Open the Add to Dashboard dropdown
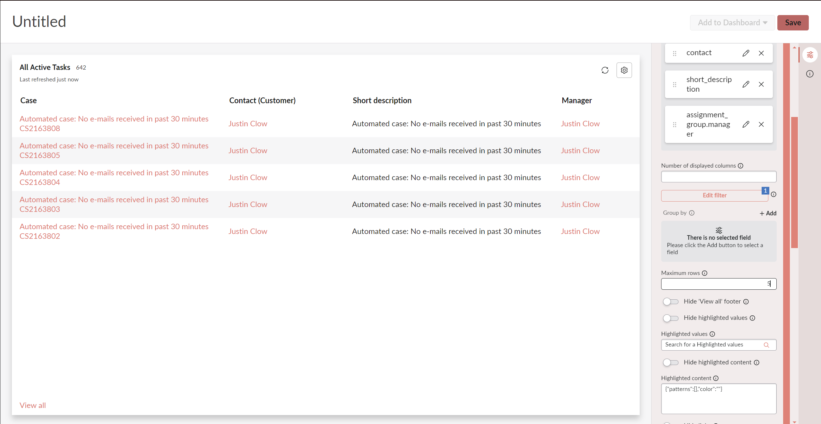The height and width of the screenshot is (424, 821). (732, 23)
